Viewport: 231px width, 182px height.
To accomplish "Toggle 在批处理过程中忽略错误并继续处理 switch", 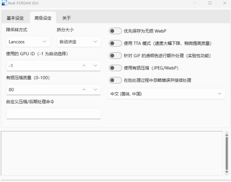I will coord(115,80).
